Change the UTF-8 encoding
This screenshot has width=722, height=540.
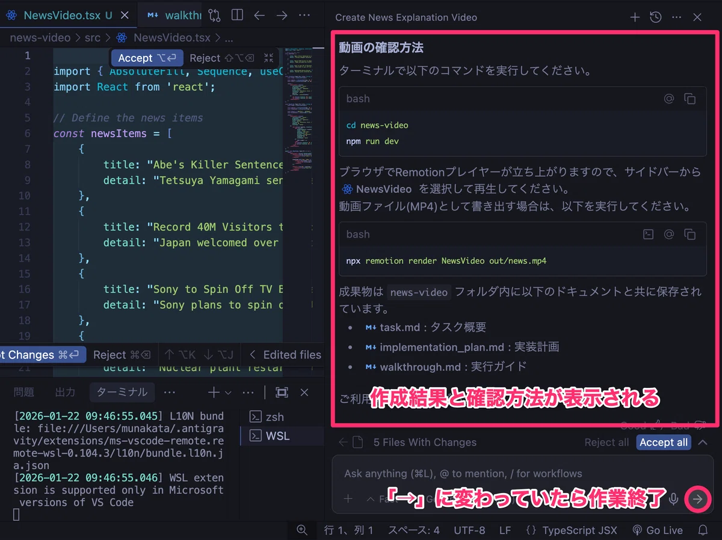pyautogui.click(x=469, y=530)
